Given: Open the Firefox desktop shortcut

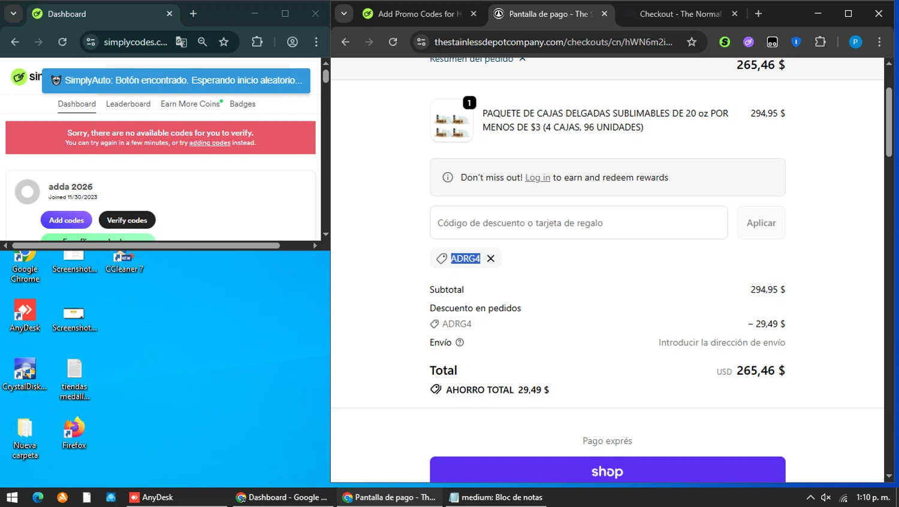Looking at the screenshot, I should (x=74, y=433).
